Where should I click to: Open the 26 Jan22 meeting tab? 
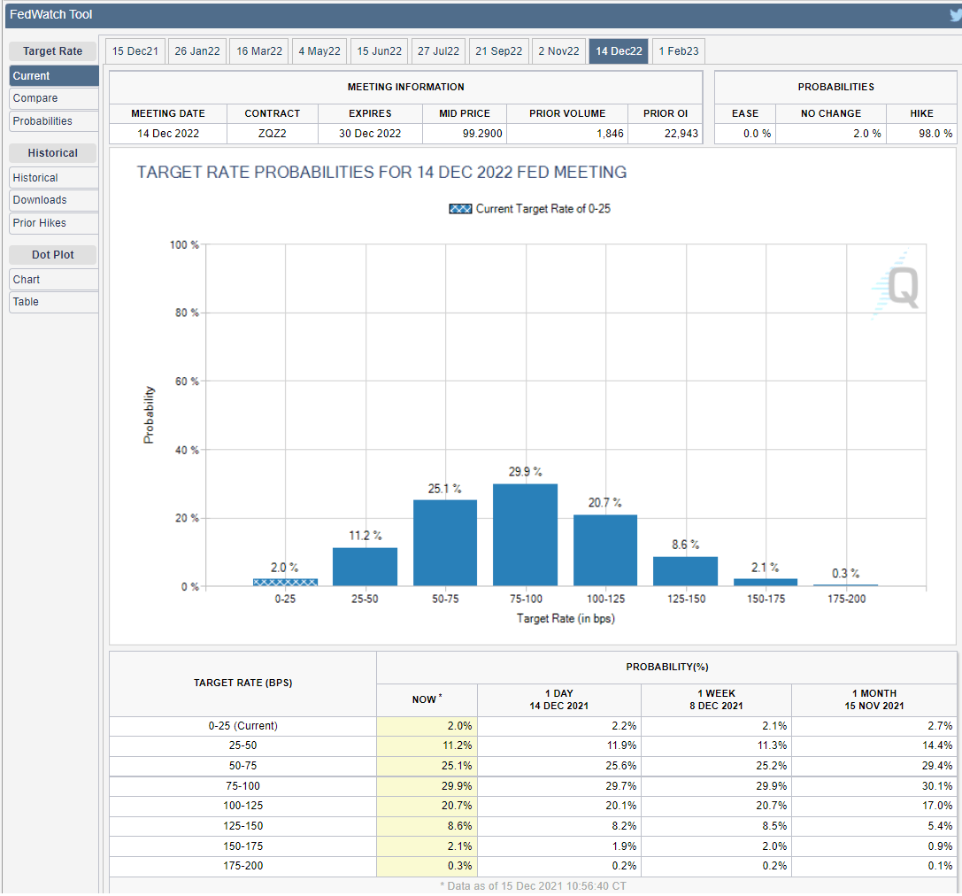point(197,51)
